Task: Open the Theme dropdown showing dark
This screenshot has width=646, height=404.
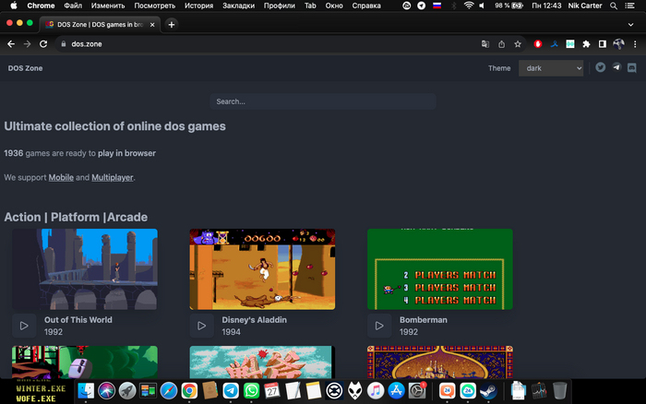Action: pyautogui.click(x=551, y=68)
